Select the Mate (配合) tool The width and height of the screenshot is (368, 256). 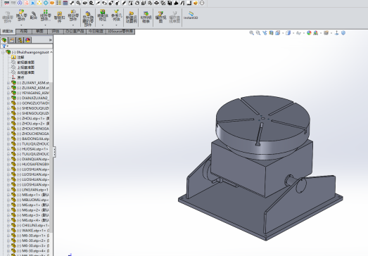coord(34,15)
